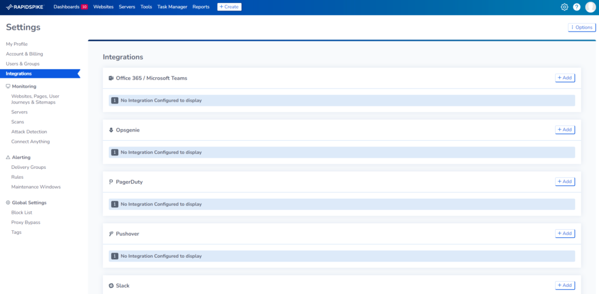Viewport: 599px width, 294px height.
Task: Click the Opsgenie logo icon
Action: (111, 130)
